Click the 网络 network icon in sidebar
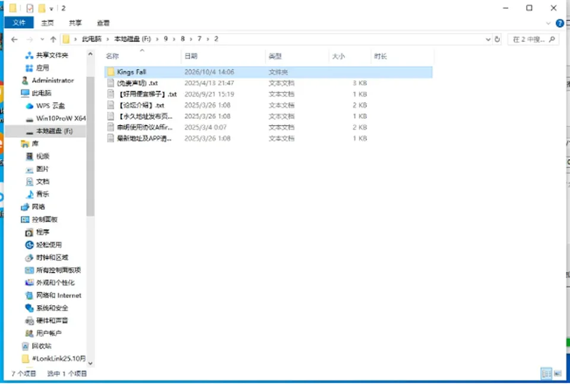 25,207
